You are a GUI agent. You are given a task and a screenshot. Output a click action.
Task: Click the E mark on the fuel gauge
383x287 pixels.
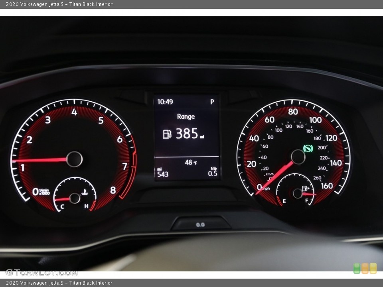(x=284, y=201)
